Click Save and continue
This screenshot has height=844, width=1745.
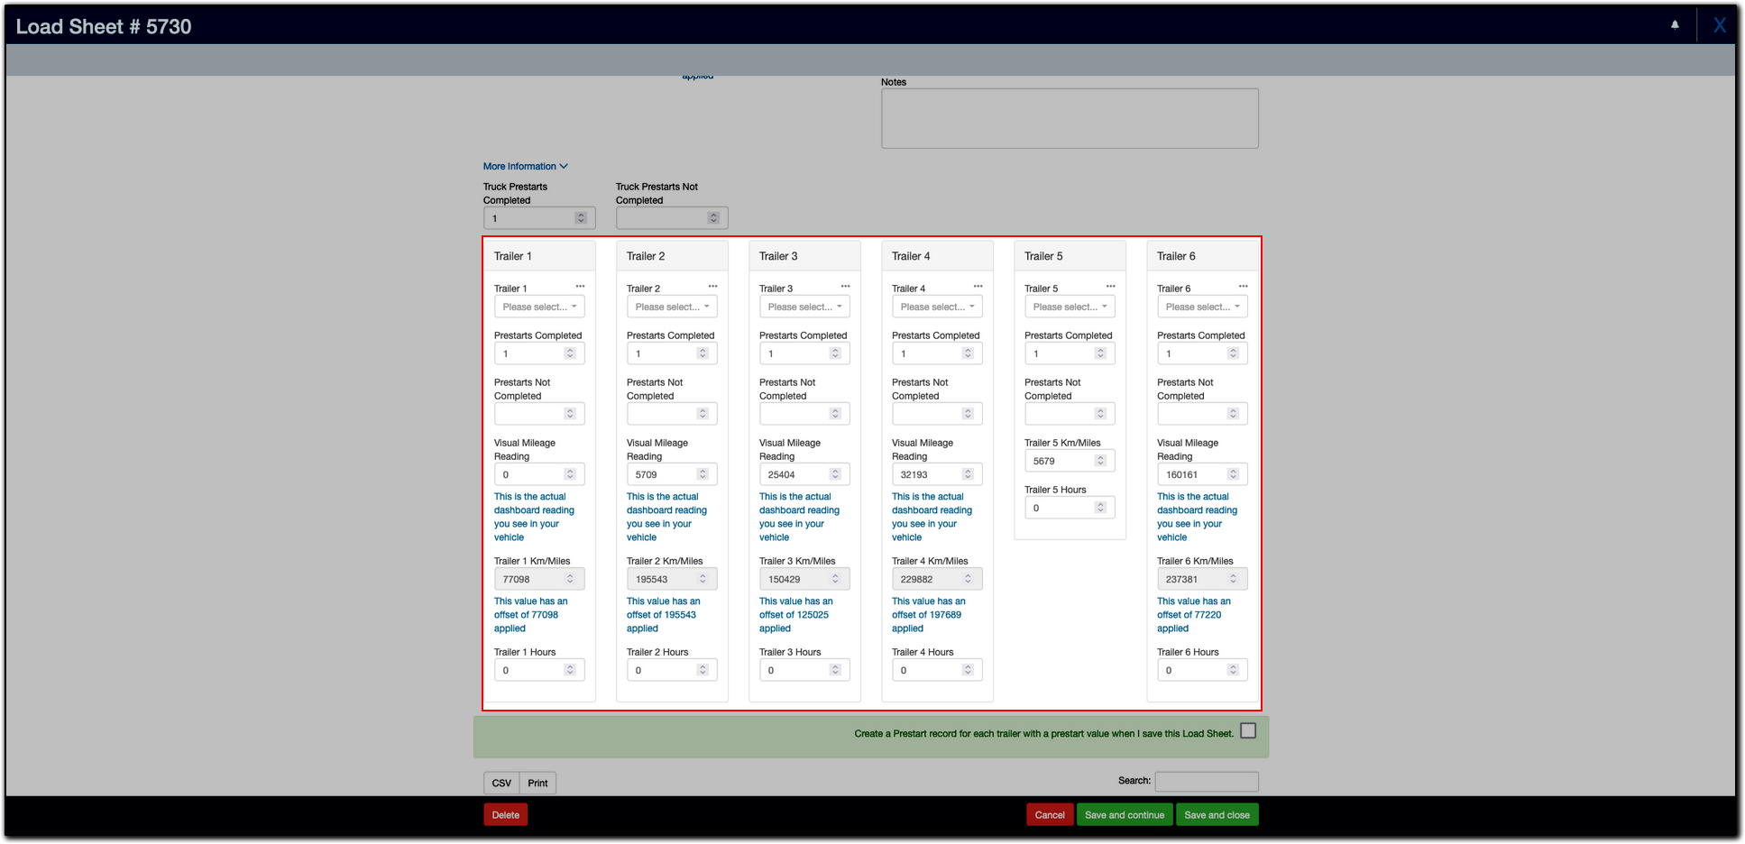tap(1125, 814)
